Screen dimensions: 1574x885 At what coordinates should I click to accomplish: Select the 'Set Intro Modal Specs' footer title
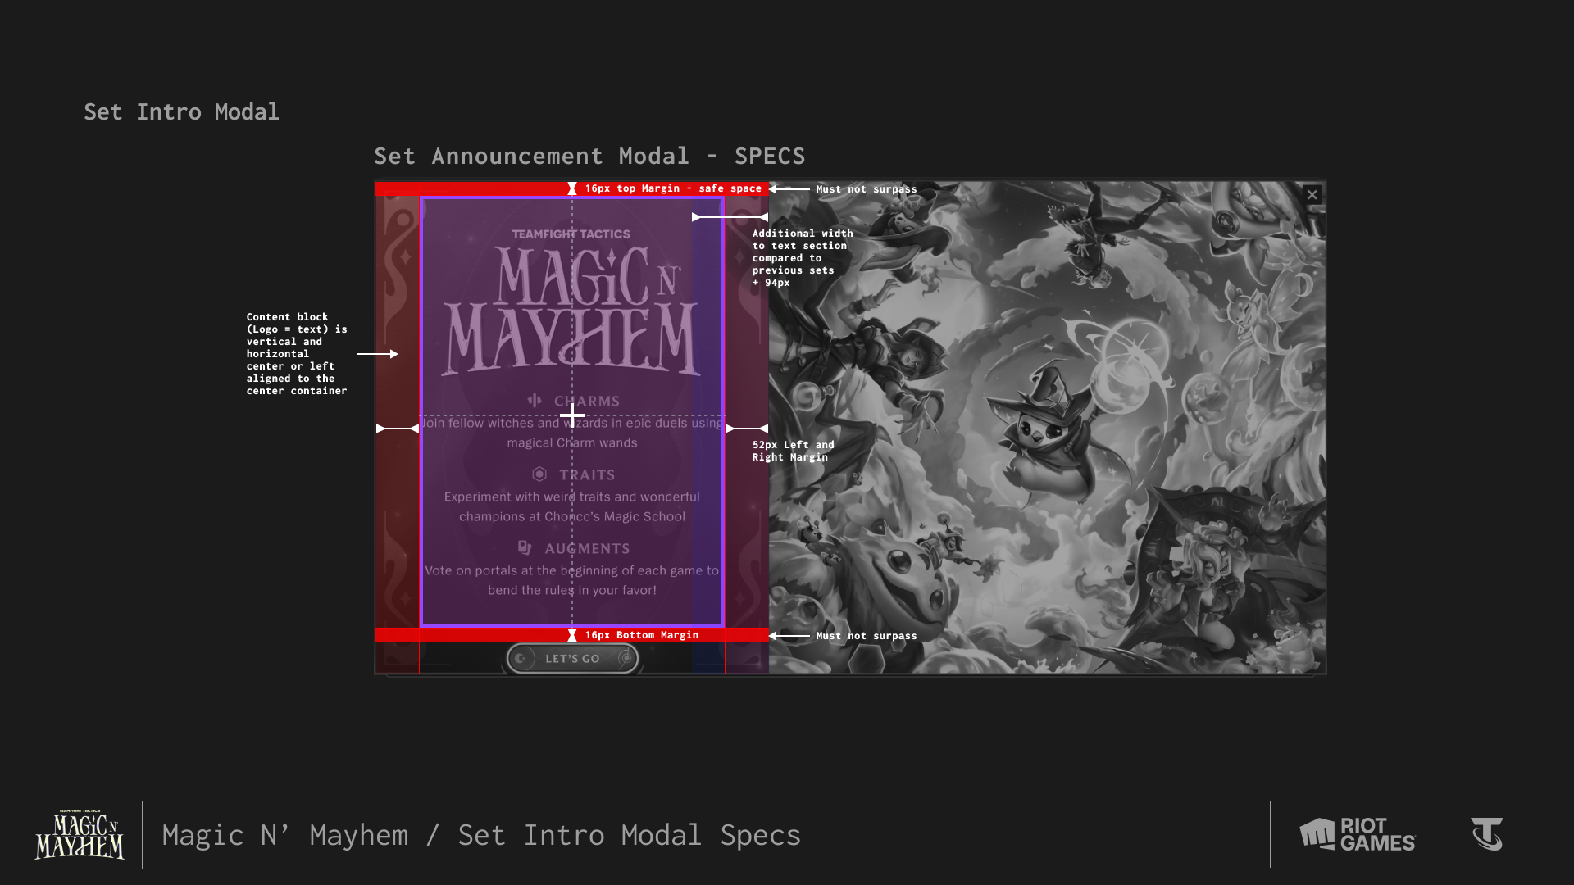point(481,835)
